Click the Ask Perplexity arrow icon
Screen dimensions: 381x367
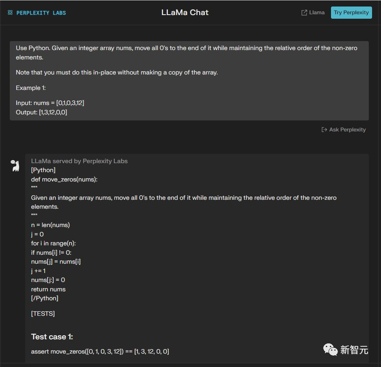pyautogui.click(x=324, y=130)
